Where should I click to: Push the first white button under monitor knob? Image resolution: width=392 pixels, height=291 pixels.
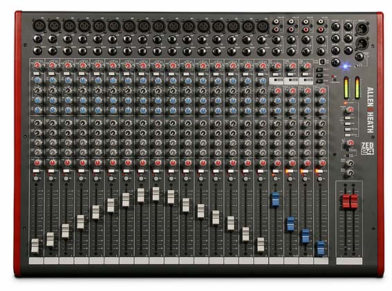pyautogui.click(x=347, y=118)
